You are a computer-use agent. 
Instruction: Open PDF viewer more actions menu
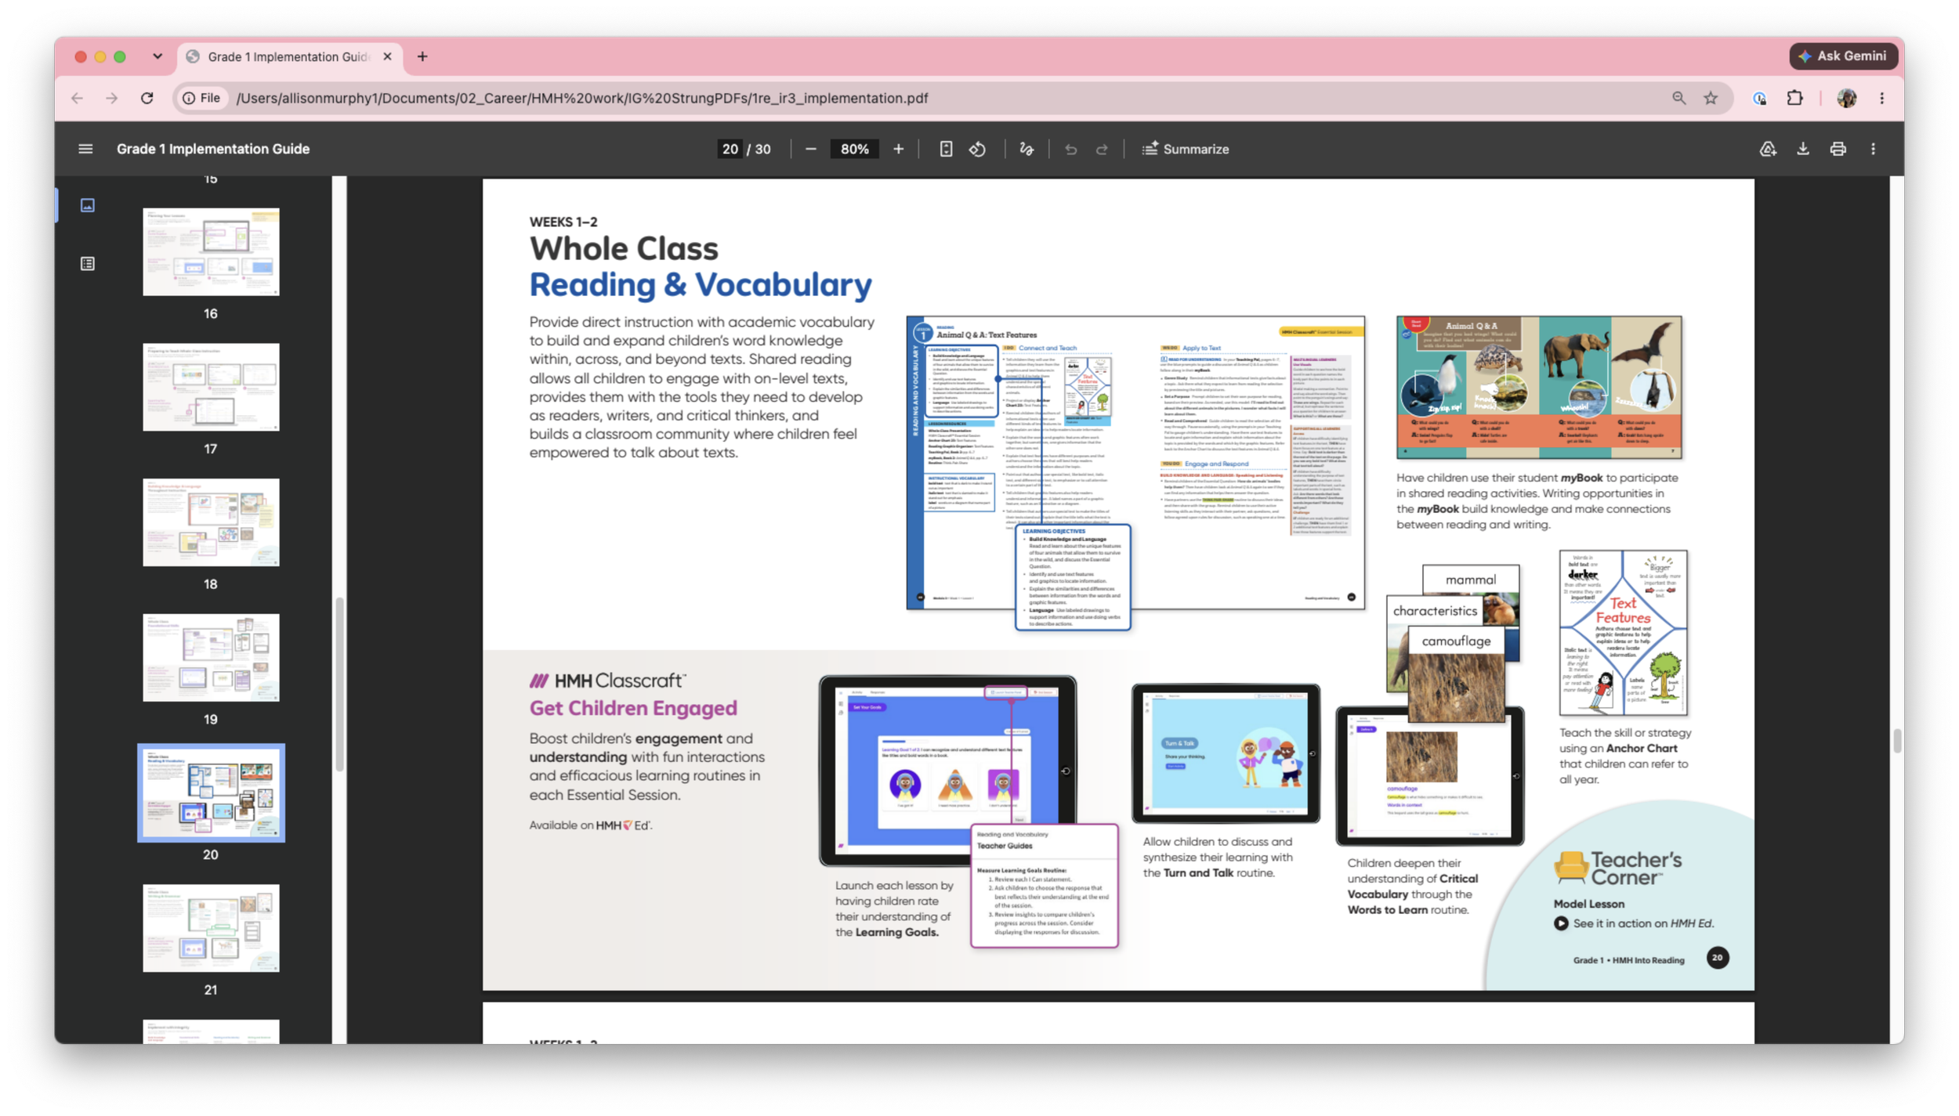(1873, 149)
